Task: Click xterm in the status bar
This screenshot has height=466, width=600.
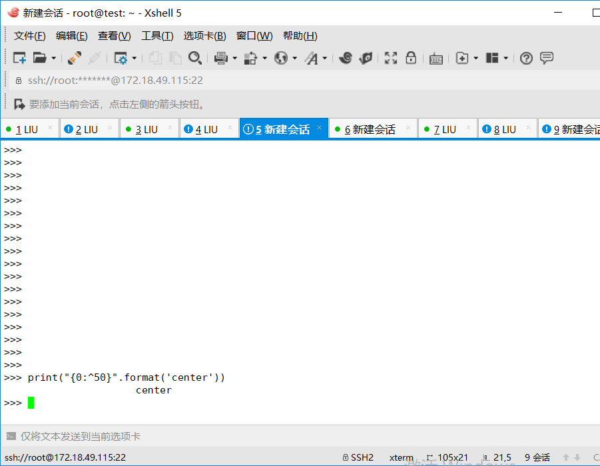Action: click(x=401, y=457)
